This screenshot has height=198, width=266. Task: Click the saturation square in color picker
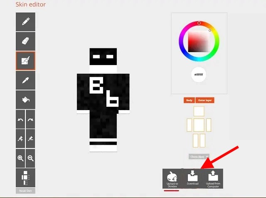(x=199, y=41)
